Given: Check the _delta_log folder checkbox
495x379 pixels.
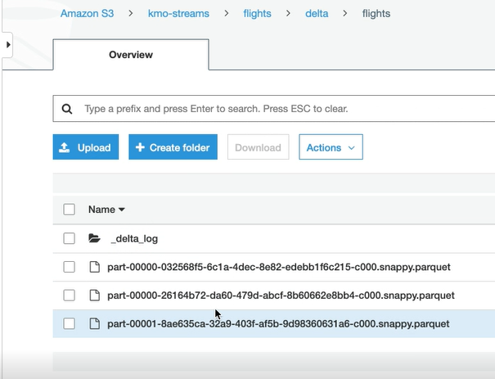Looking at the screenshot, I should tap(70, 239).
